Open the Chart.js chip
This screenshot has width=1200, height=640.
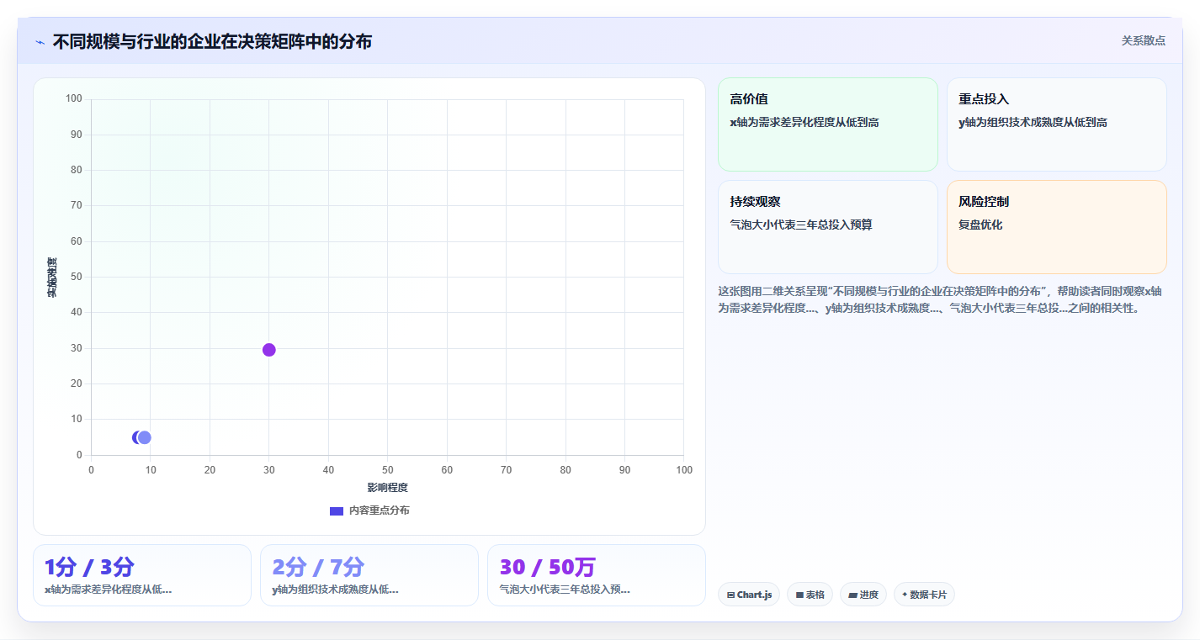tap(749, 595)
